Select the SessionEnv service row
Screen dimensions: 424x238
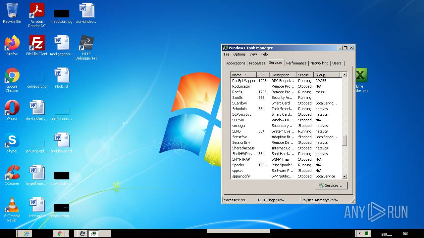pos(286,142)
